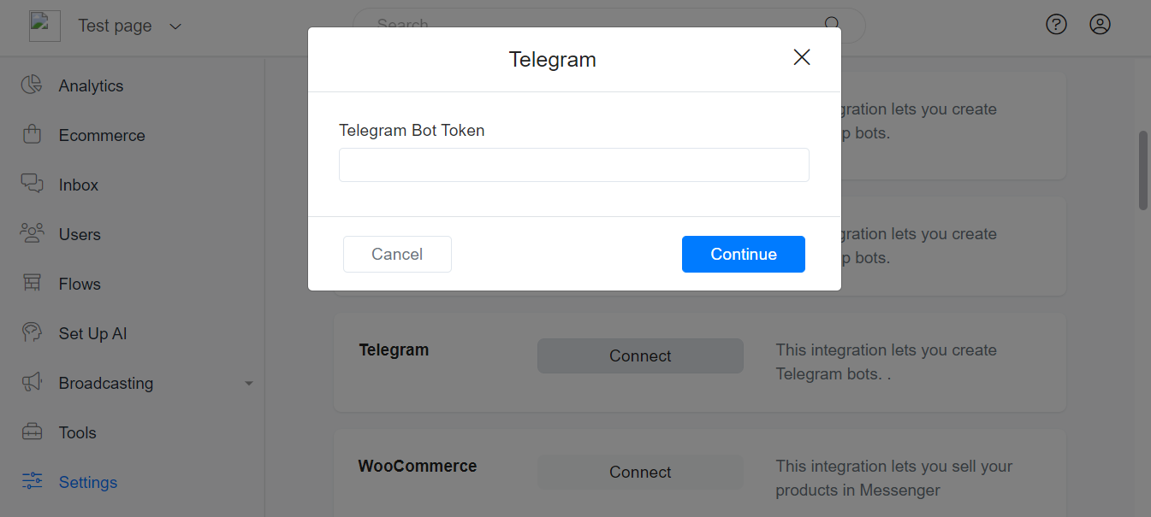
Task: Cancel the Telegram bot setup
Action: (397, 254)
